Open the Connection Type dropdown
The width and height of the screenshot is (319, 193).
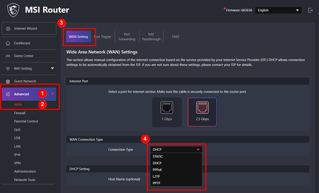click(176, 150)
